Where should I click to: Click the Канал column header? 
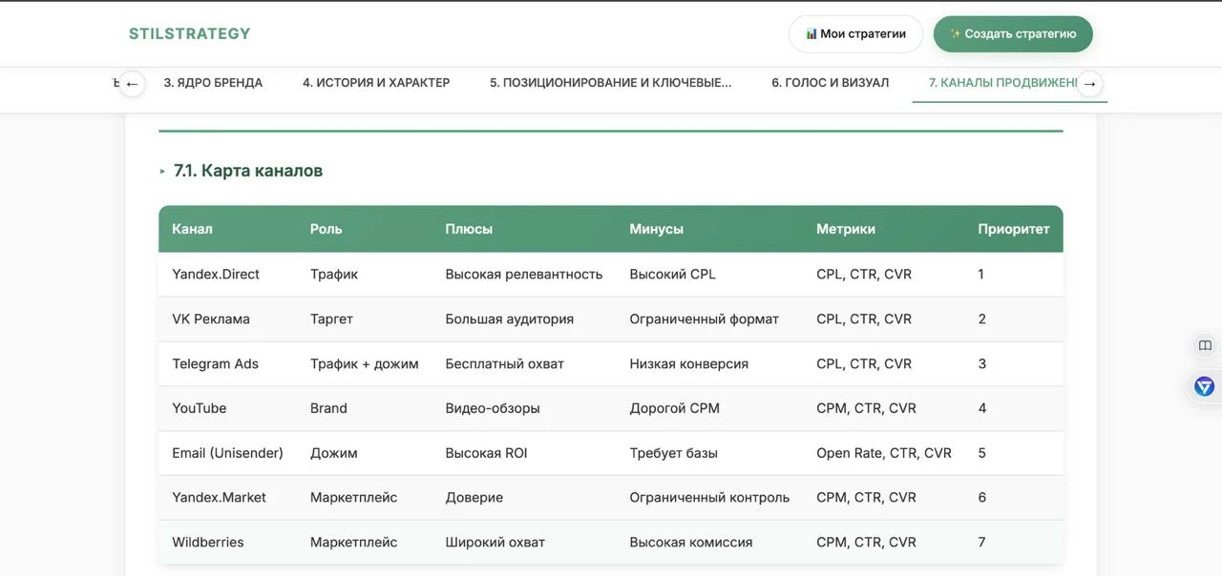(x=192, y=229)
